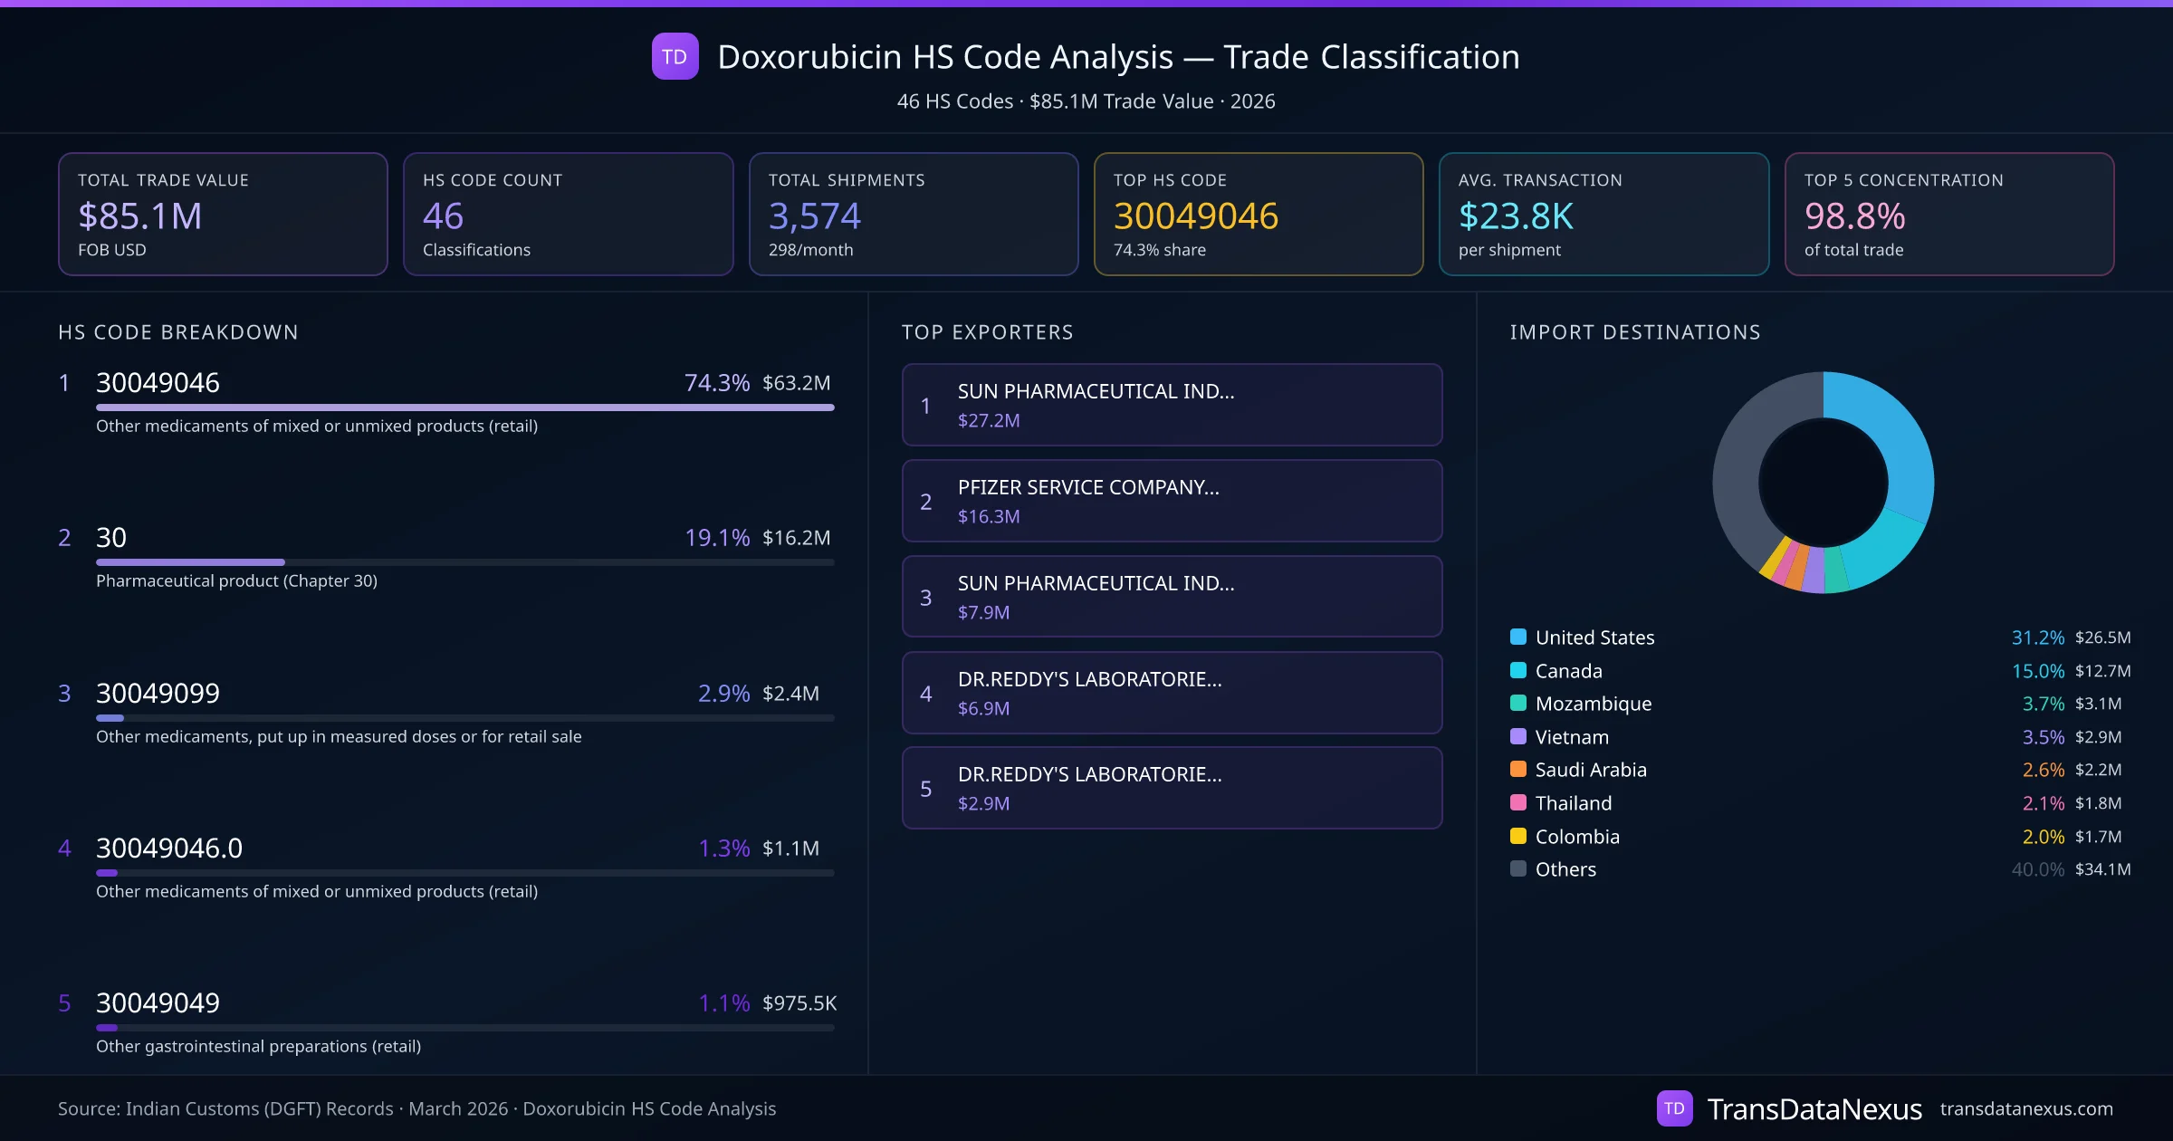This screenshot has width=2173, height=1141.
Task: Click the TD logo icon in the footer
Action: [x=1674, y=1107]
